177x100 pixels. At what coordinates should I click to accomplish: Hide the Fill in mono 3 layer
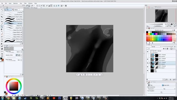(147, 59)
